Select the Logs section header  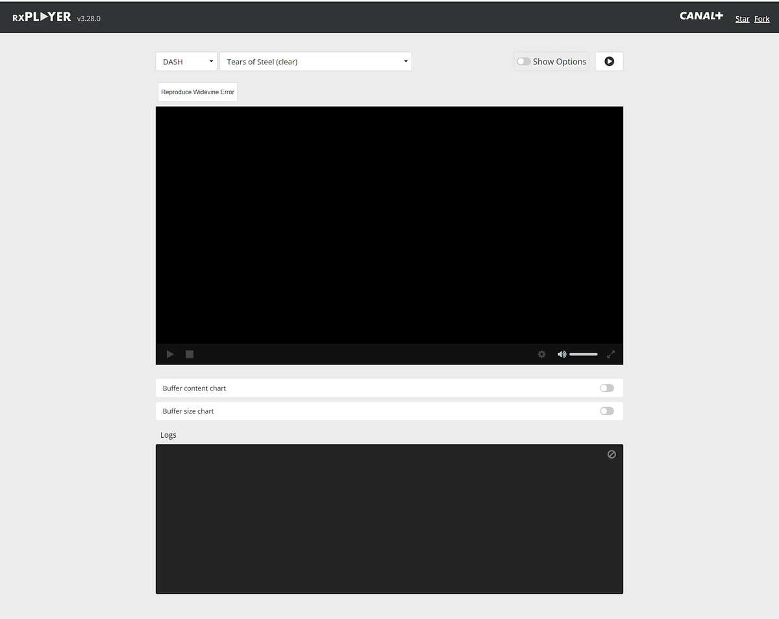tap(168, 435)
